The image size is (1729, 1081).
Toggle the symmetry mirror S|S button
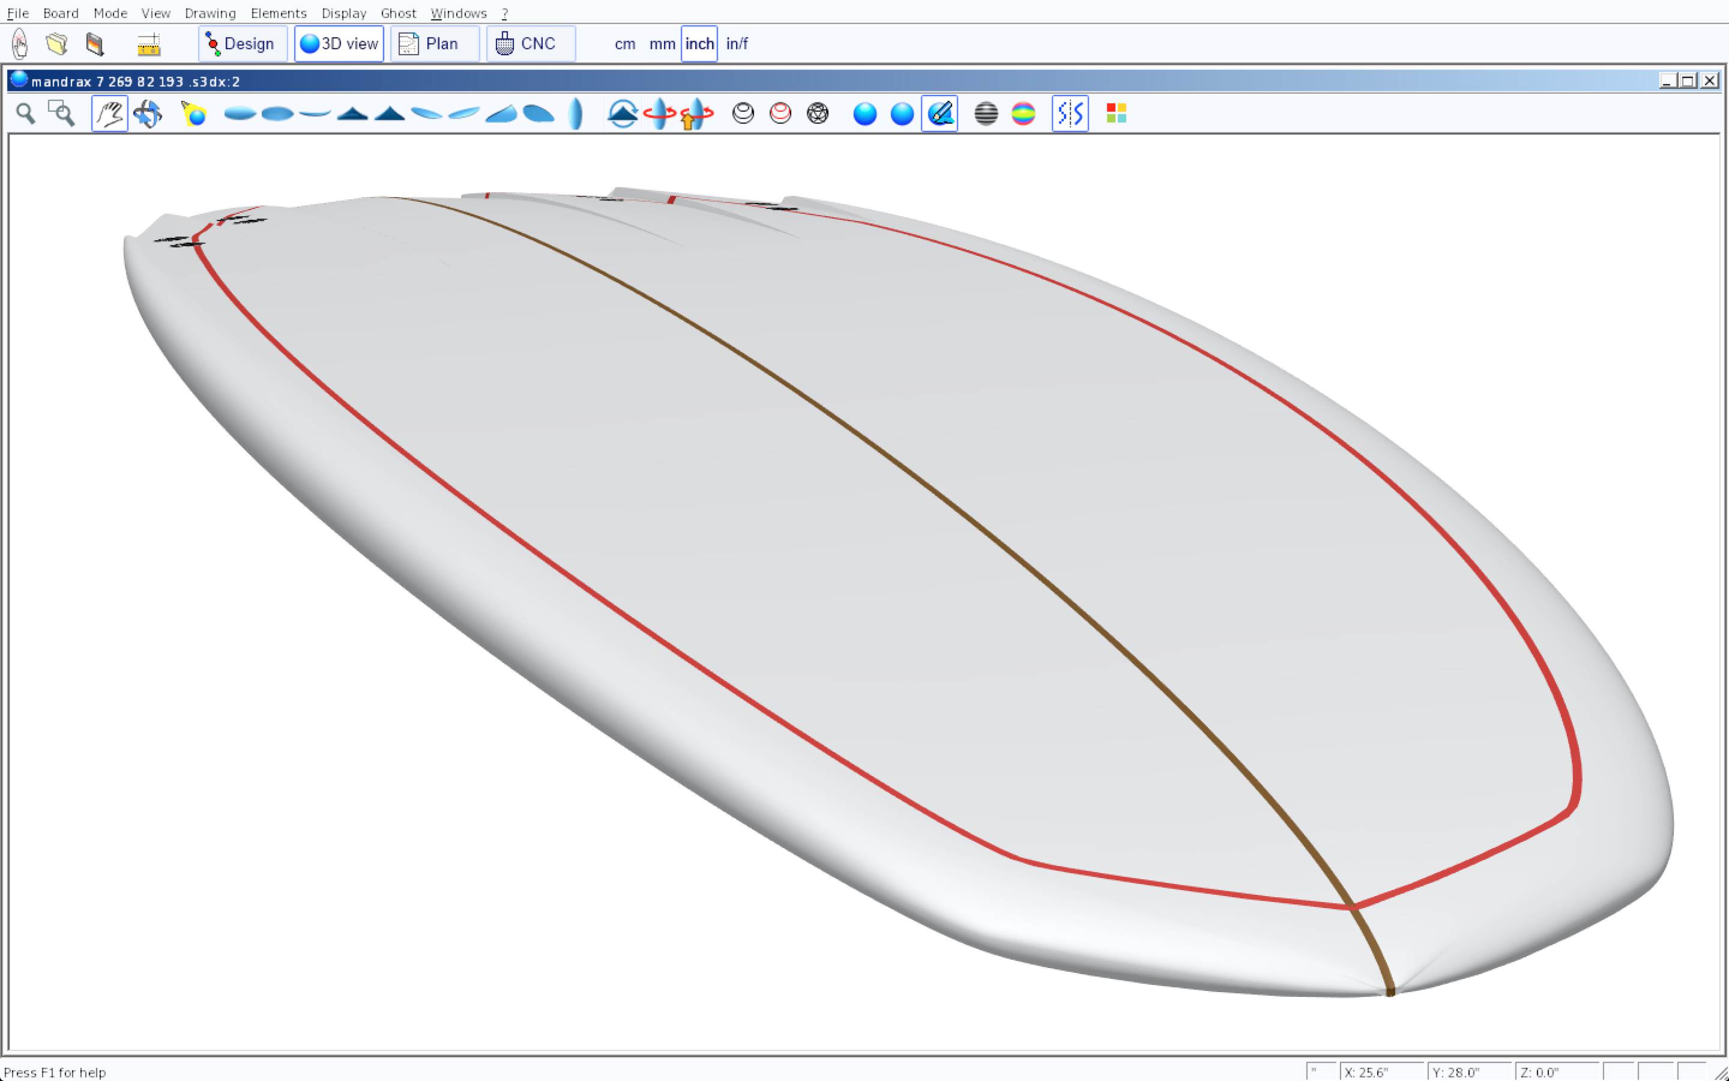(x=1070, y=114)
